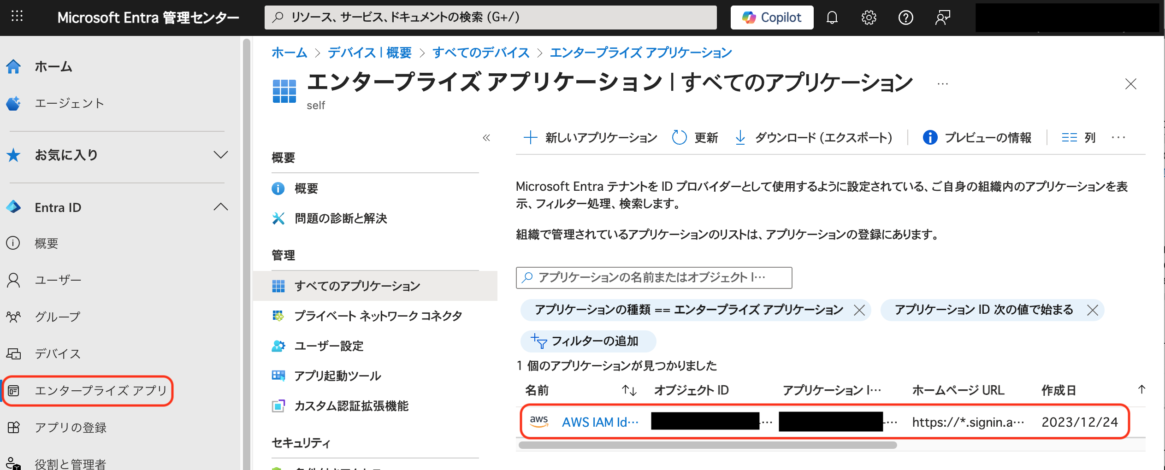Click the AWS app icon in the results row
The width and height of the screenshot is (1165, 470).
point(538,421)
